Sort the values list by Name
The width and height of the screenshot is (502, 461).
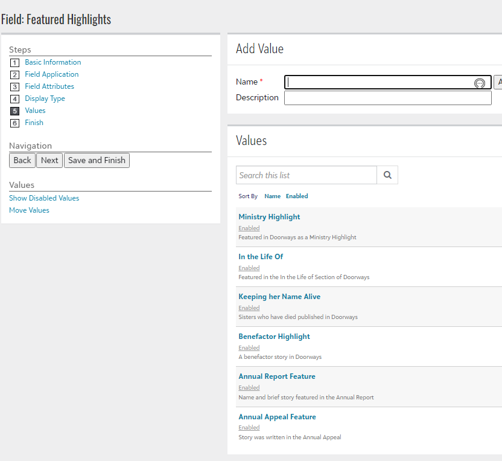click(272, 196)
